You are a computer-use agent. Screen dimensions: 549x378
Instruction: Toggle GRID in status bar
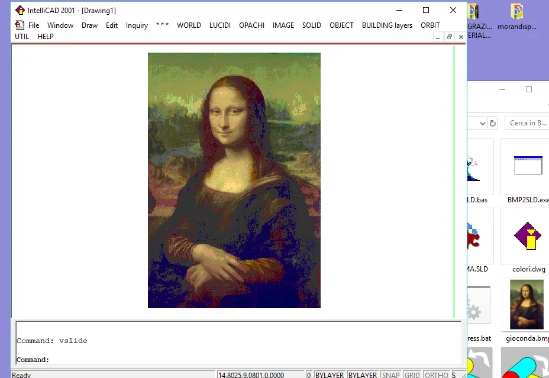[412, 375]
